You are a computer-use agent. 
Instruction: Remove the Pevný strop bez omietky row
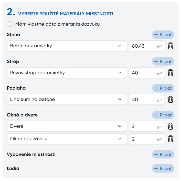pyautogui.click(x=171, y=73)
